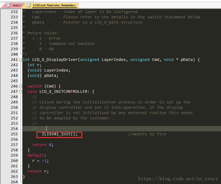Screen dimensions: 221x184
Task: Click line number 255 in the margin
Action: [14, 134]
